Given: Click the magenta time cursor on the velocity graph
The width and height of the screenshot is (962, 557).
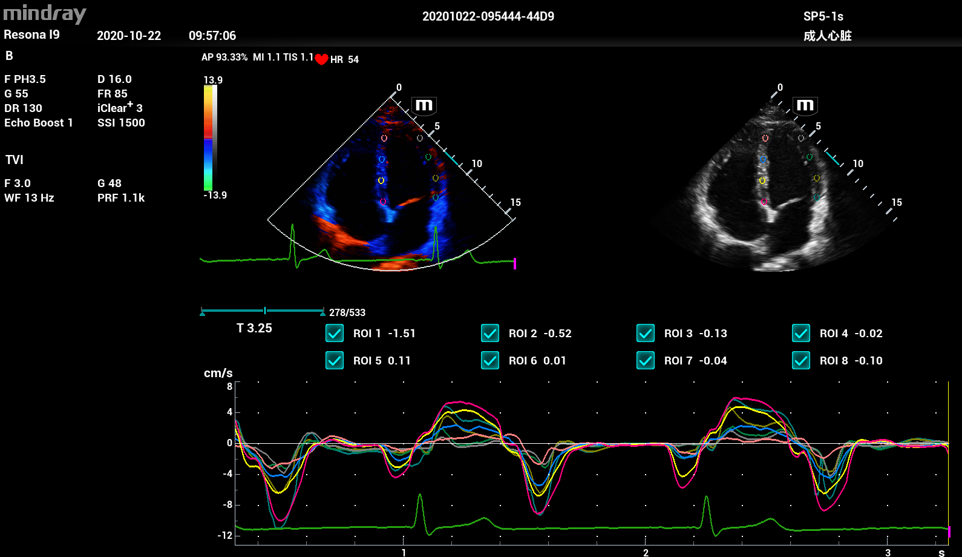Looking at the screenshot, I should coord(949,532).
